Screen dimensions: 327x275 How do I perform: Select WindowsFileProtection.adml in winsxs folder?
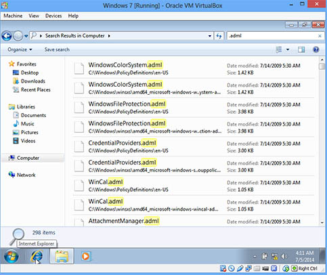tap(193, 127)
